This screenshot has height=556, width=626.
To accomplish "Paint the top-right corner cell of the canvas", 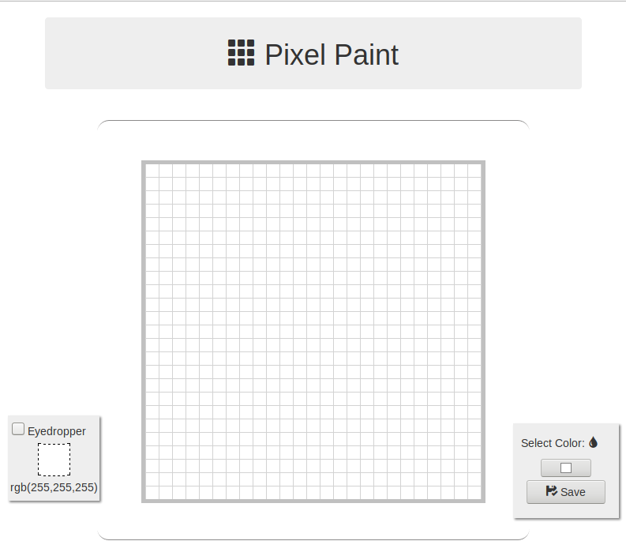I will [x=474, y=170].
